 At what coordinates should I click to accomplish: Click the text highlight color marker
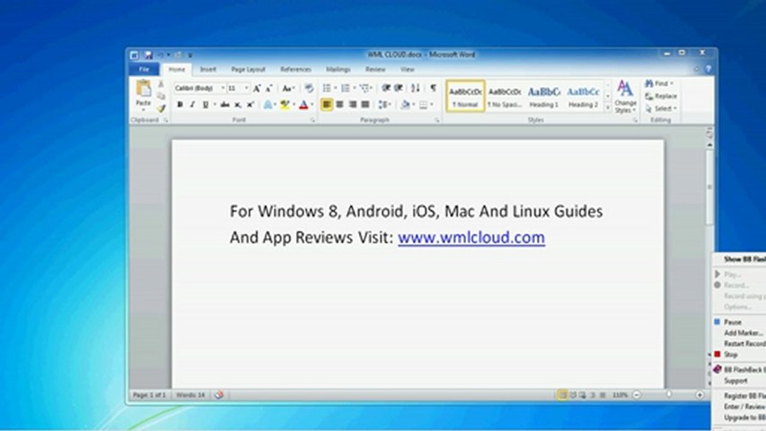pyautogui.click(x=284, y=105)
